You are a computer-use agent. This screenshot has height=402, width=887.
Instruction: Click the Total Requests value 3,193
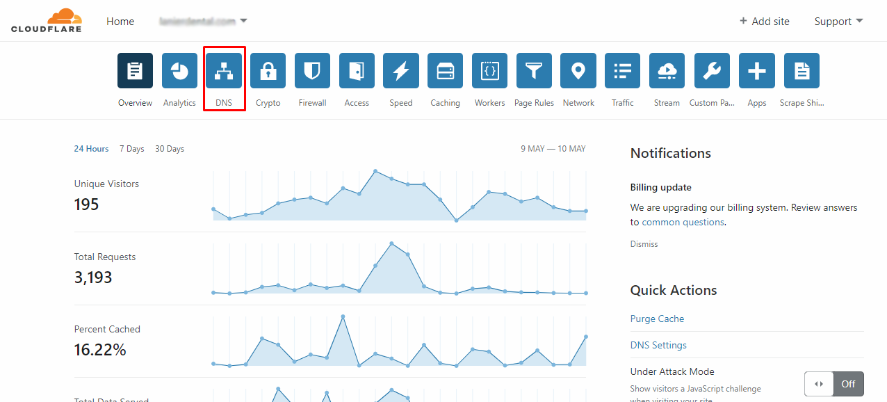point(93,278)
